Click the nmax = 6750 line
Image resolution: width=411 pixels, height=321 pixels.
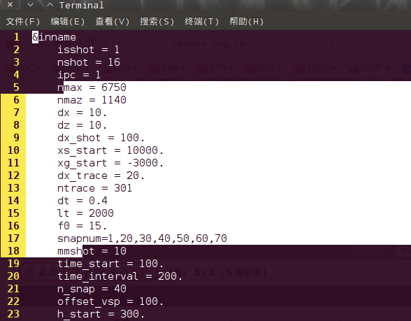pyautogui.click(x=92, y=87)
